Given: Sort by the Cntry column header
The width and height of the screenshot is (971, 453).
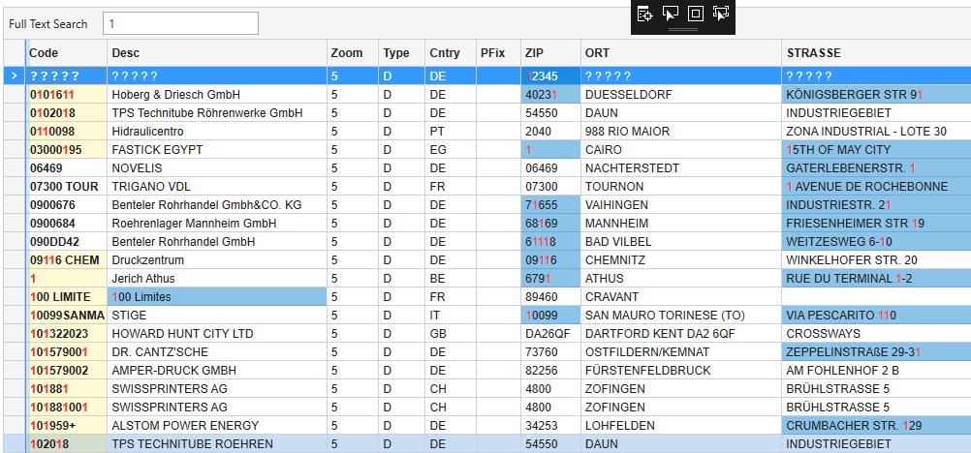Looking at the screenshot, I should pyautogui.click(x=451, y=53).
